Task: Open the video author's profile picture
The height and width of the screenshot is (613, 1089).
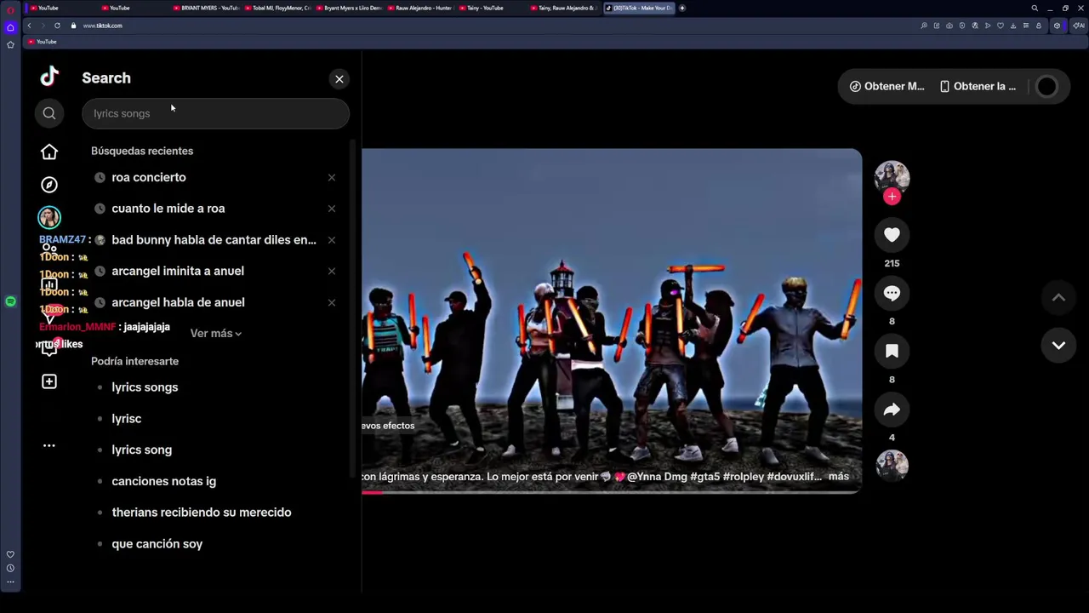Action: [892, 175]
